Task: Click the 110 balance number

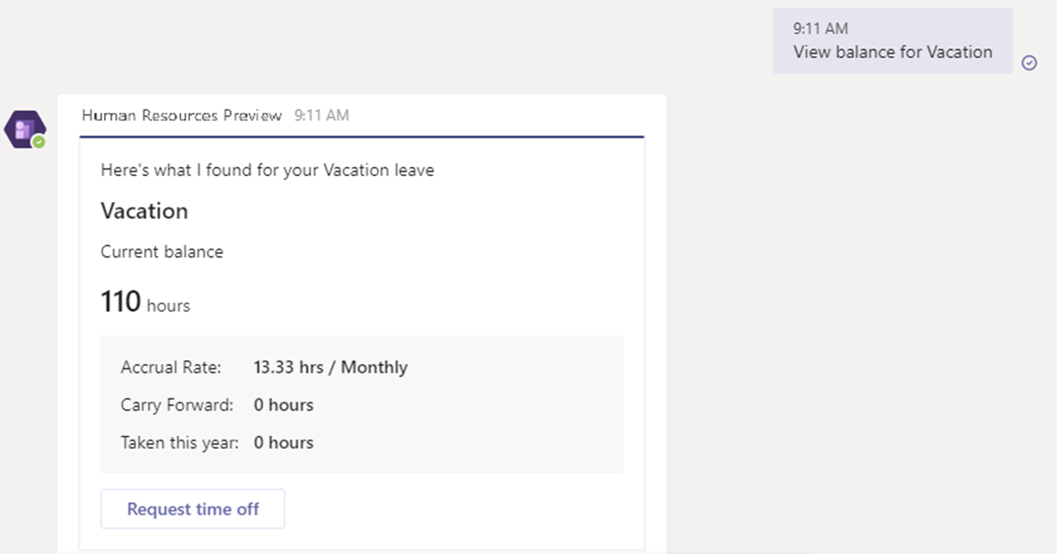Action: coord(120,302)
